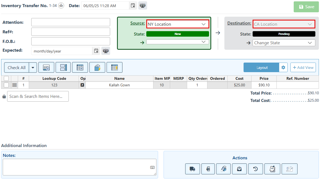
Task: Click the Scan & Search Items field
Action: [38, 96]
